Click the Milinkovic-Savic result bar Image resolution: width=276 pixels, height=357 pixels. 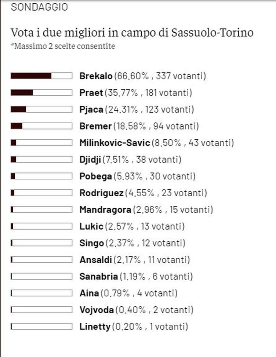coord(41,143)
